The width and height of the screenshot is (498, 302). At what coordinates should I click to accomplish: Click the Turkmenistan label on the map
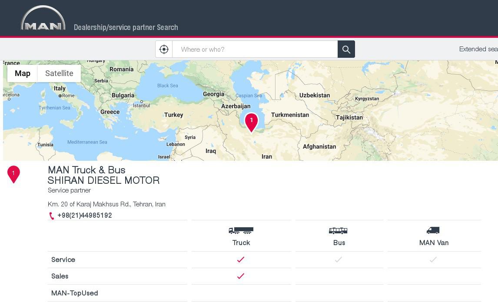click(x=290, y=115)
